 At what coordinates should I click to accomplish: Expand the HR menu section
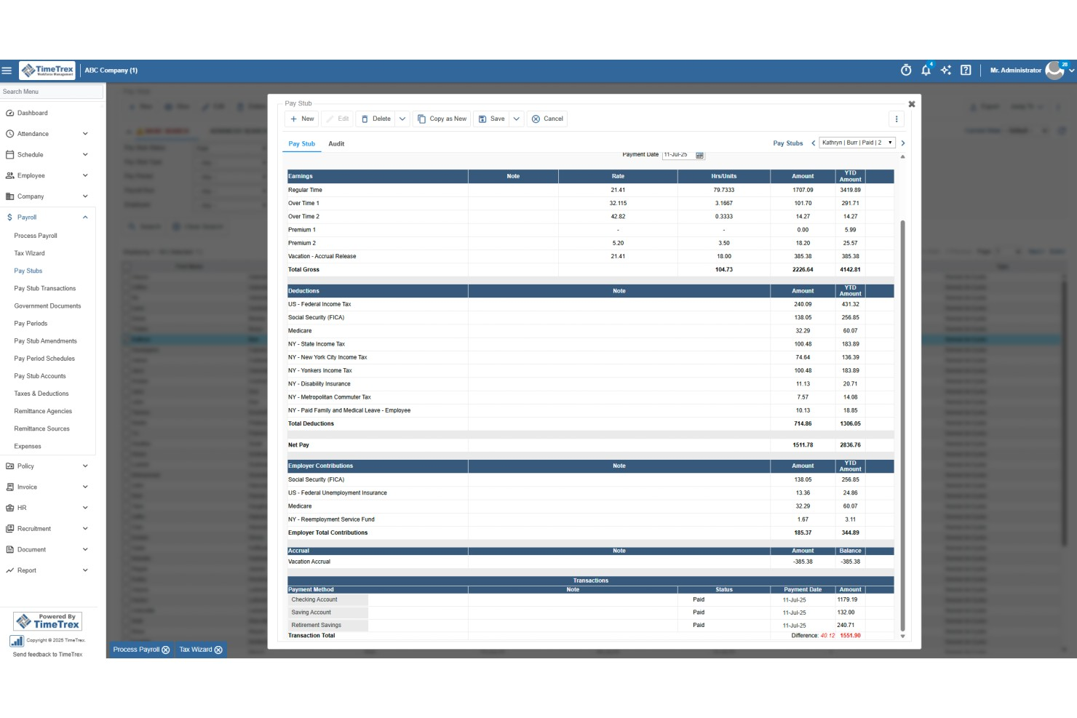pyautogui.click(x=85, y=508)
